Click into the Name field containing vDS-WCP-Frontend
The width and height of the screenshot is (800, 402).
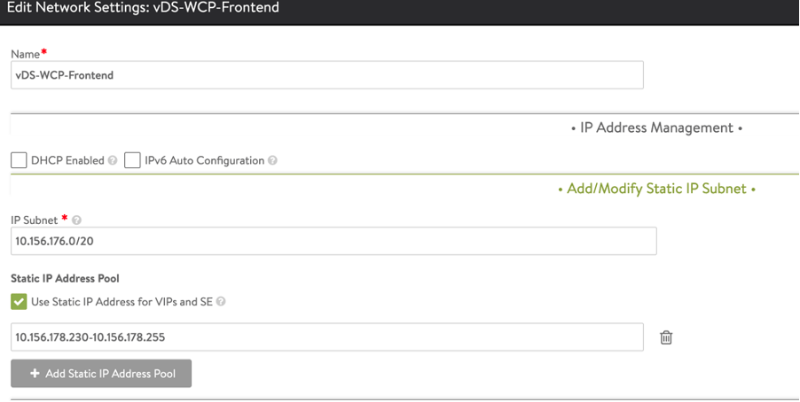[x=326, y=75]
